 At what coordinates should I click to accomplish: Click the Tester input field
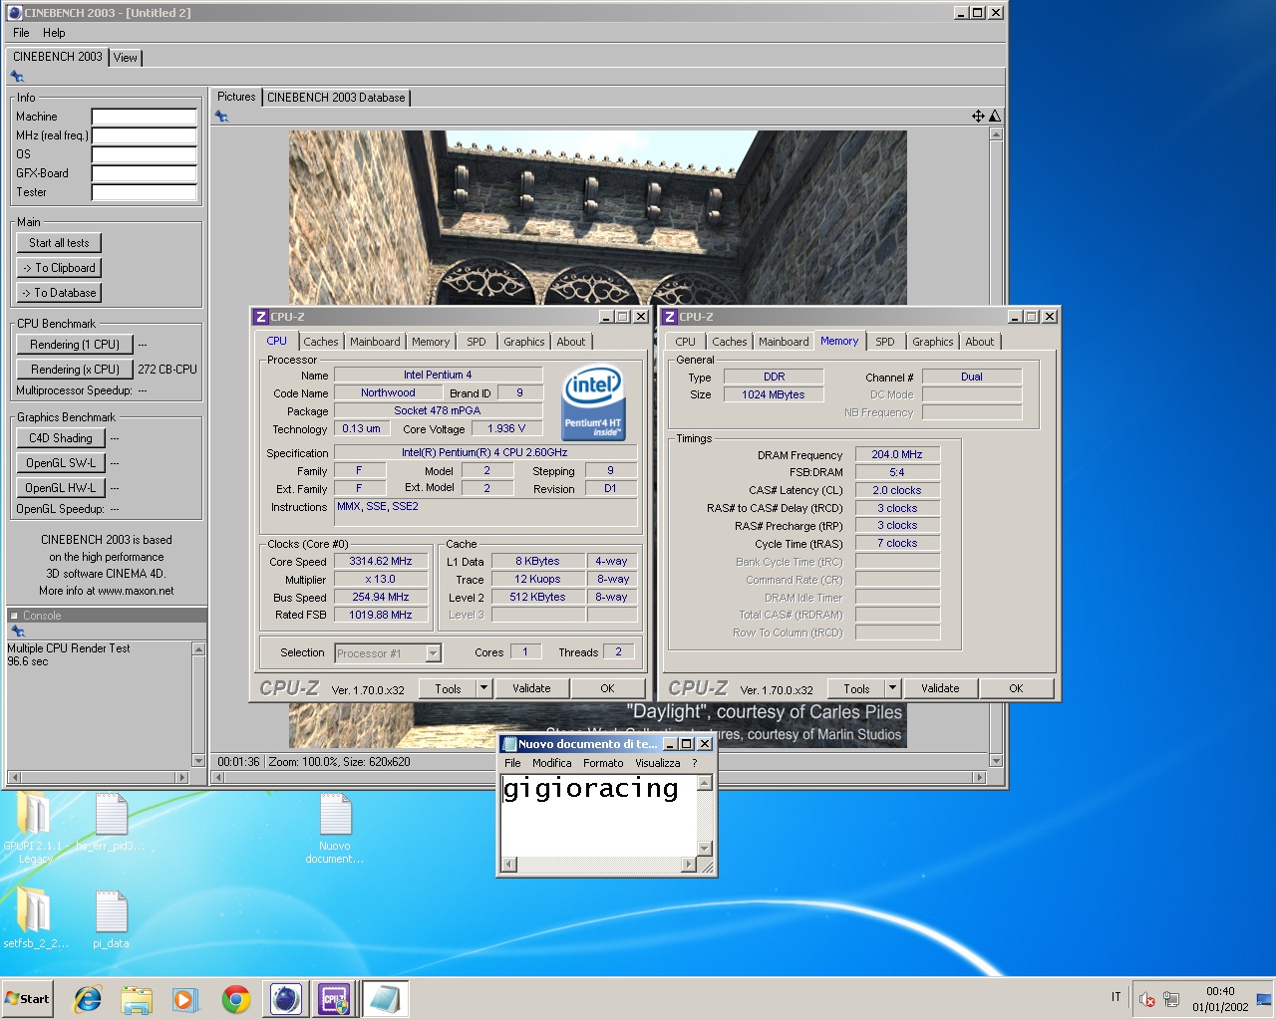(145, 192)
